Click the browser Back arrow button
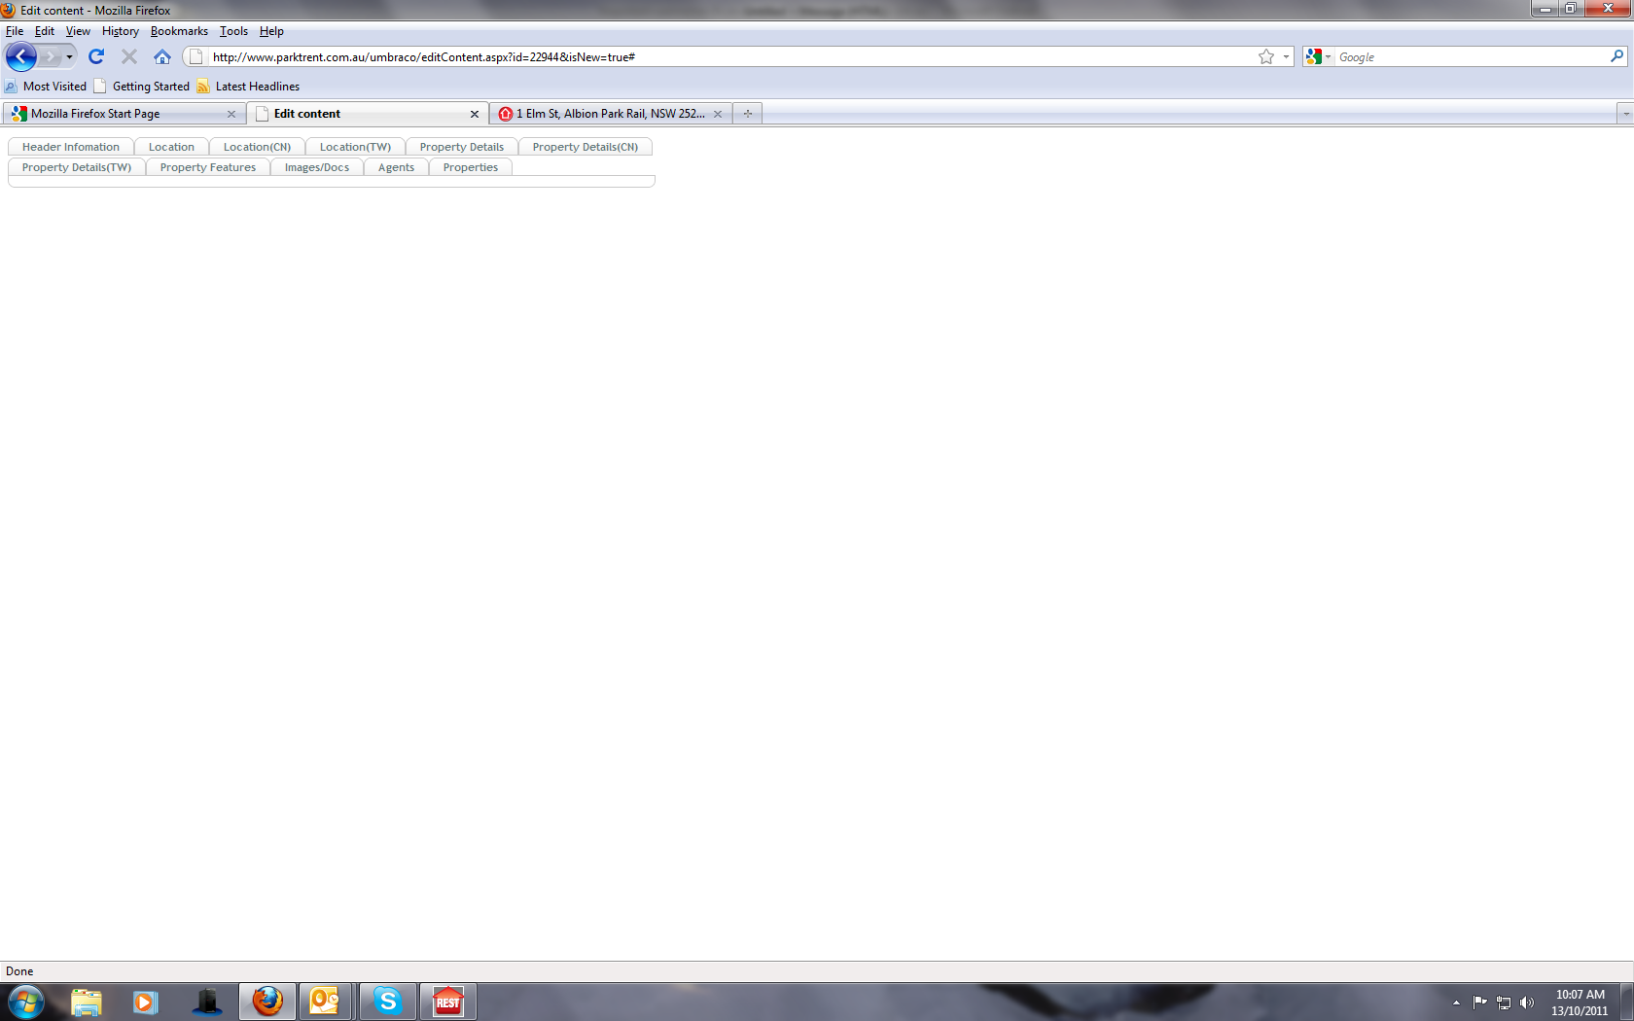This screenshot has width=1634, height=1021. pos(20,57)
